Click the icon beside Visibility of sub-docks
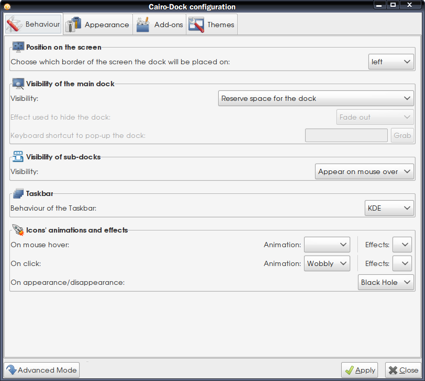425x381 pixels. coord(18,156)
